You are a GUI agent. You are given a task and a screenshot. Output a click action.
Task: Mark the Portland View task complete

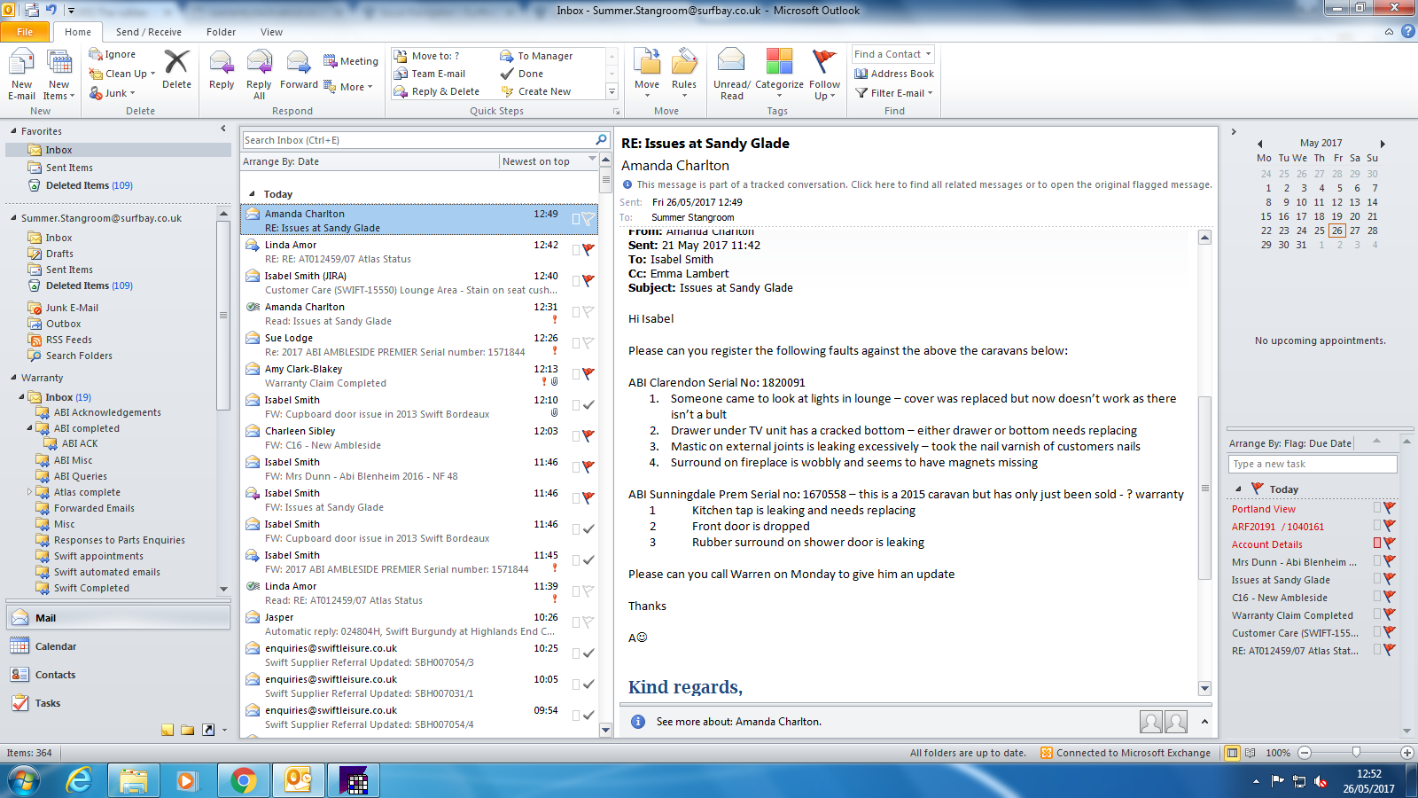pos(1389,508)
